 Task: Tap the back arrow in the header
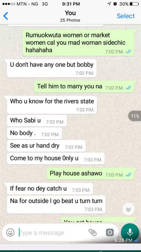tap(5, 16)
